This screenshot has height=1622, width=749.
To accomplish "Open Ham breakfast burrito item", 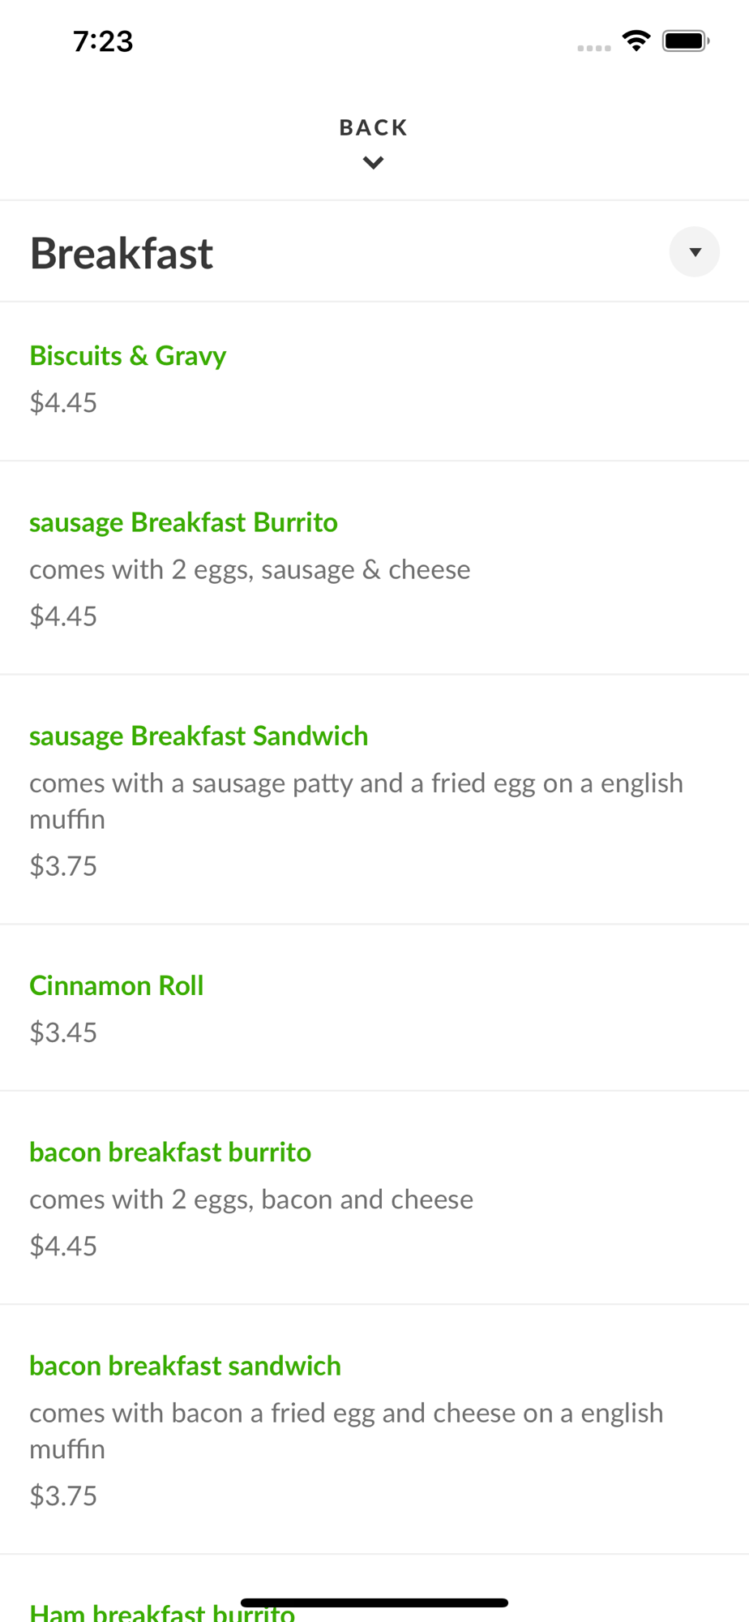I will pyautogui.click(x=162, y=1611).
